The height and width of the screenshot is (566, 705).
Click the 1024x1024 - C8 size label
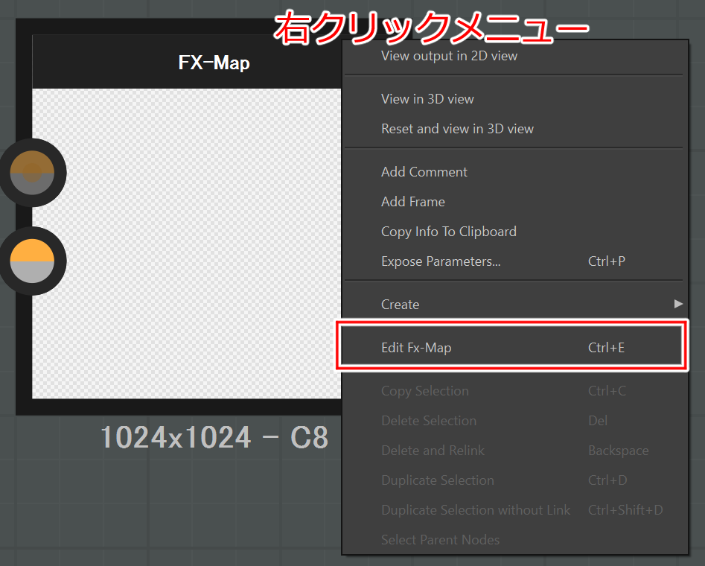click(214, 437)
